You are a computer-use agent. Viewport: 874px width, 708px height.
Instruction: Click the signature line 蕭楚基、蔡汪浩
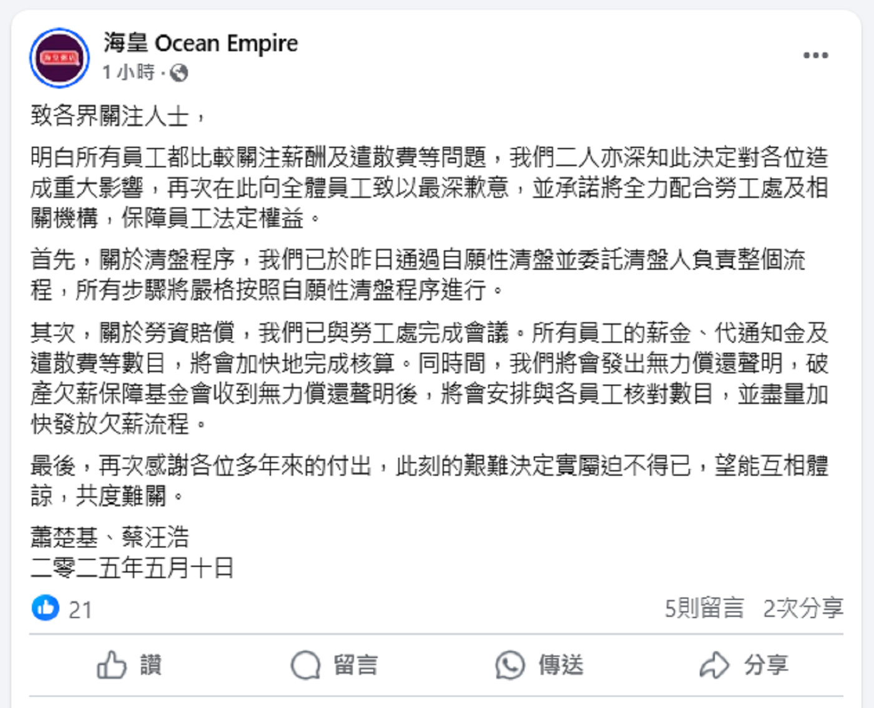pos(110,537)
